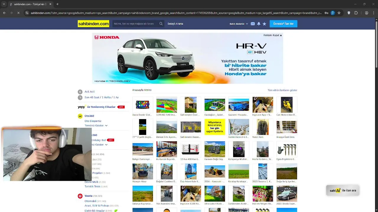Screen dimensions: 378x212
Task: Click the Ücretsiz İlan Ver button
Action: (283, 24)
